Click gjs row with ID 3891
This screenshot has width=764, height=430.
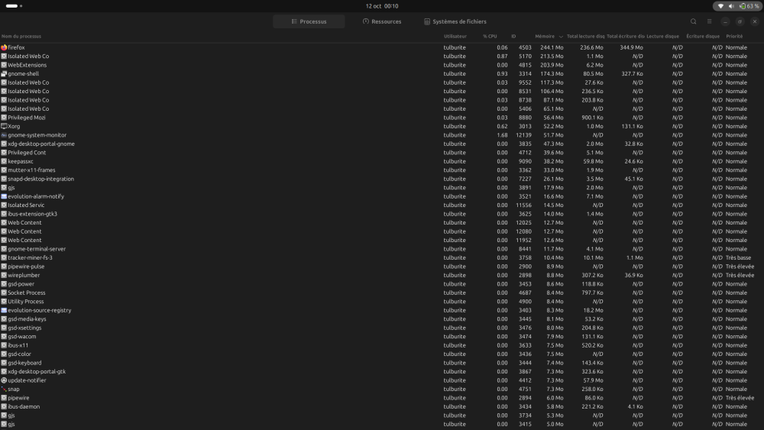[382, 187]
